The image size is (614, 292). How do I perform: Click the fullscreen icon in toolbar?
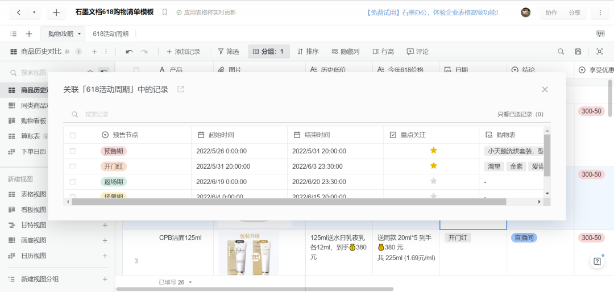click(599, 52)
